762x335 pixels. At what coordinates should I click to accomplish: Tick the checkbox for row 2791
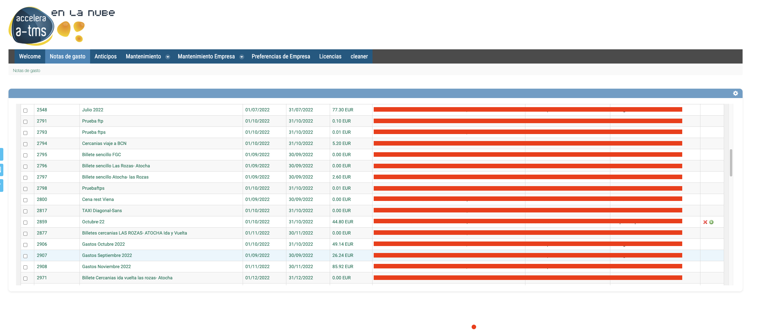point(25,122)
